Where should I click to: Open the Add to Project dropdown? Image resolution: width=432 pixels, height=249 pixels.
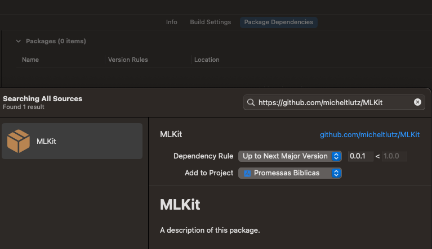point(290,173)
